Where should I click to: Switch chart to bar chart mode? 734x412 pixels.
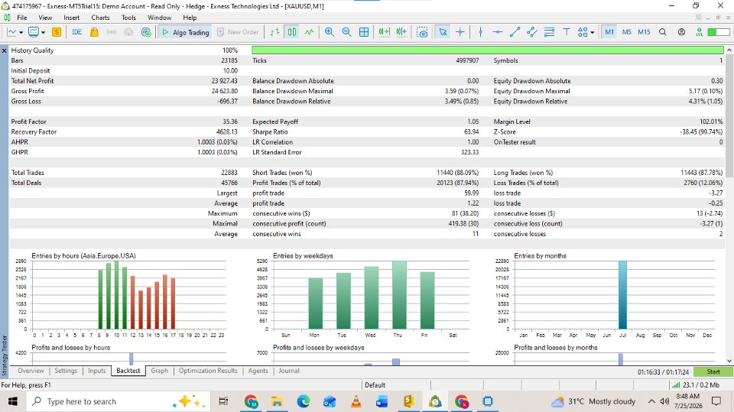pos(274,32)
